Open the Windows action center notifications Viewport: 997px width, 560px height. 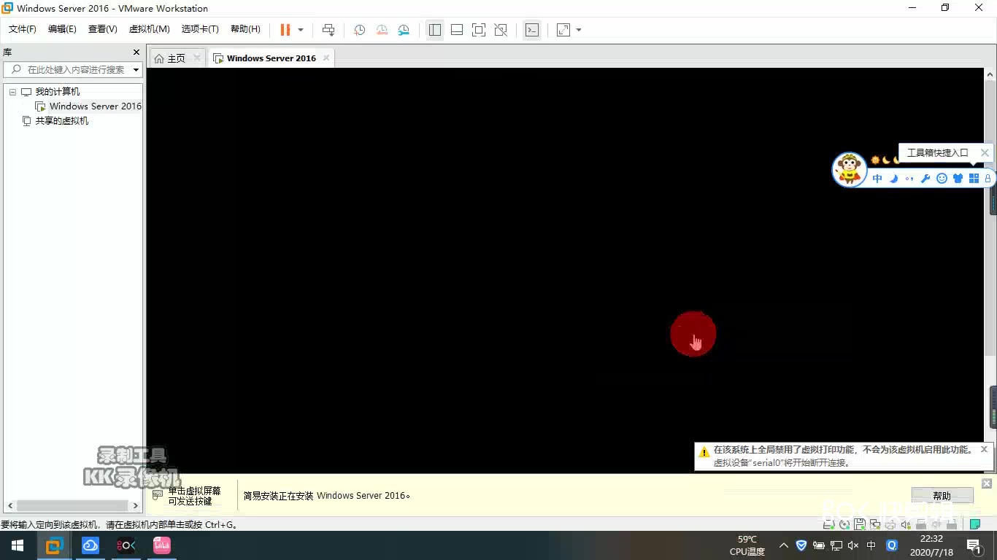(974, 545)
